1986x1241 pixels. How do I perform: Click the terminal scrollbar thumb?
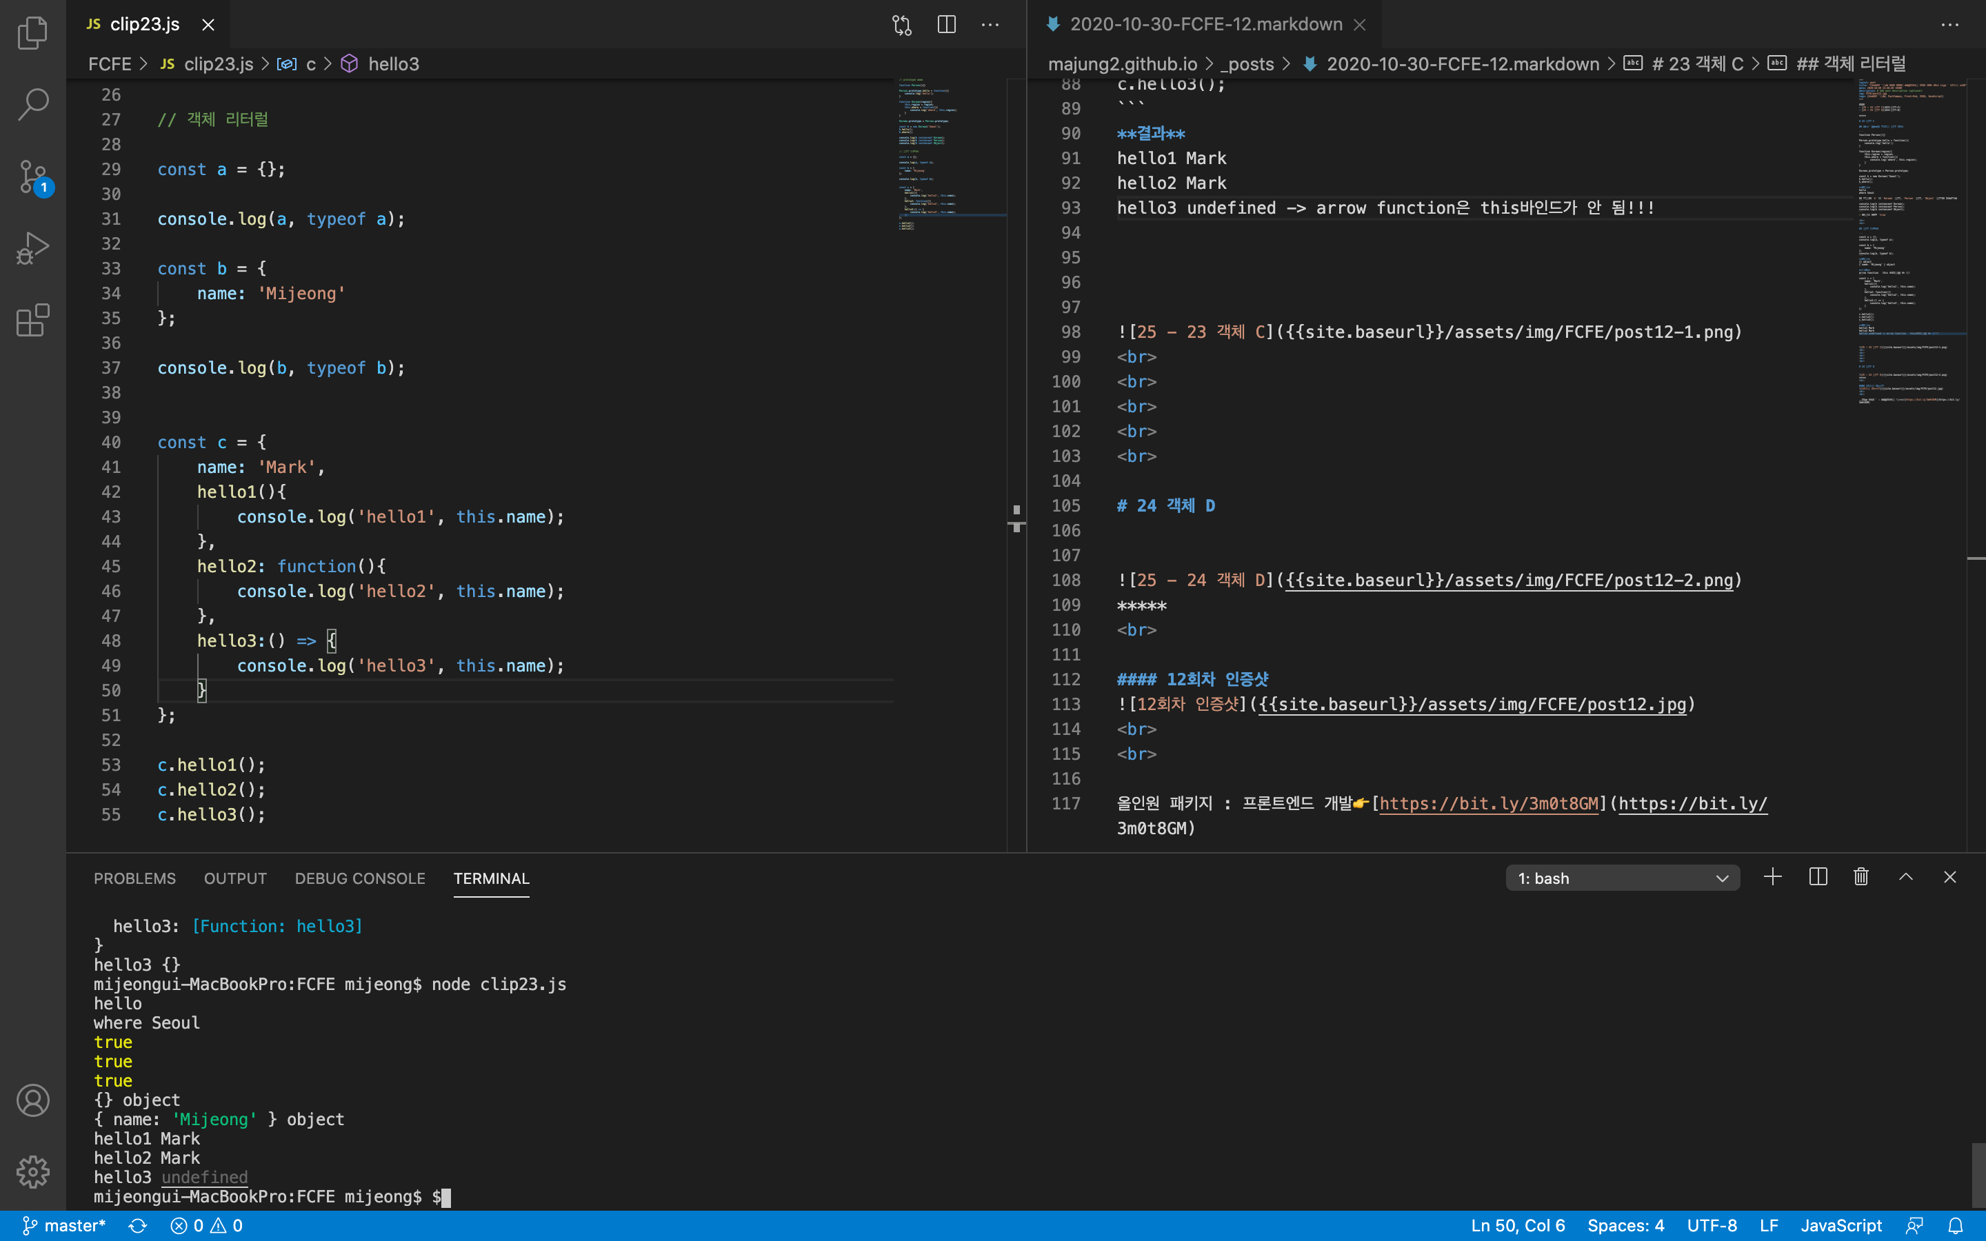pyautogui.click(x=1978, y=1175)
